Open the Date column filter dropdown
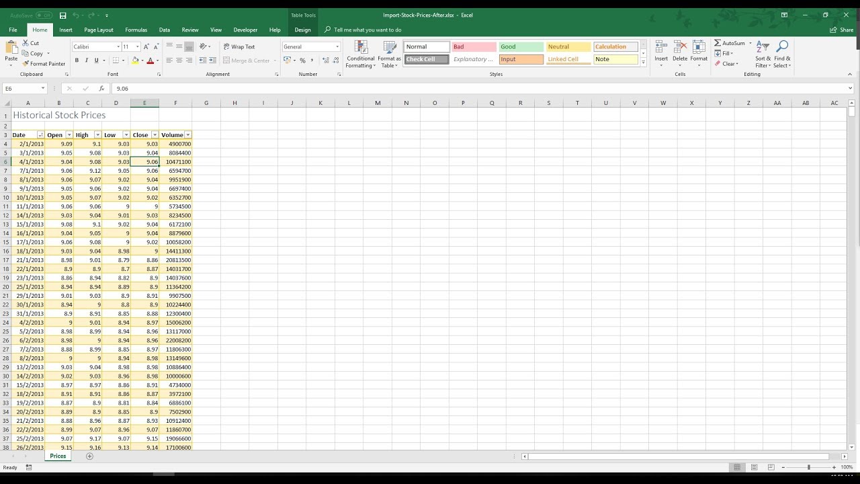 [x=40, y=135]
